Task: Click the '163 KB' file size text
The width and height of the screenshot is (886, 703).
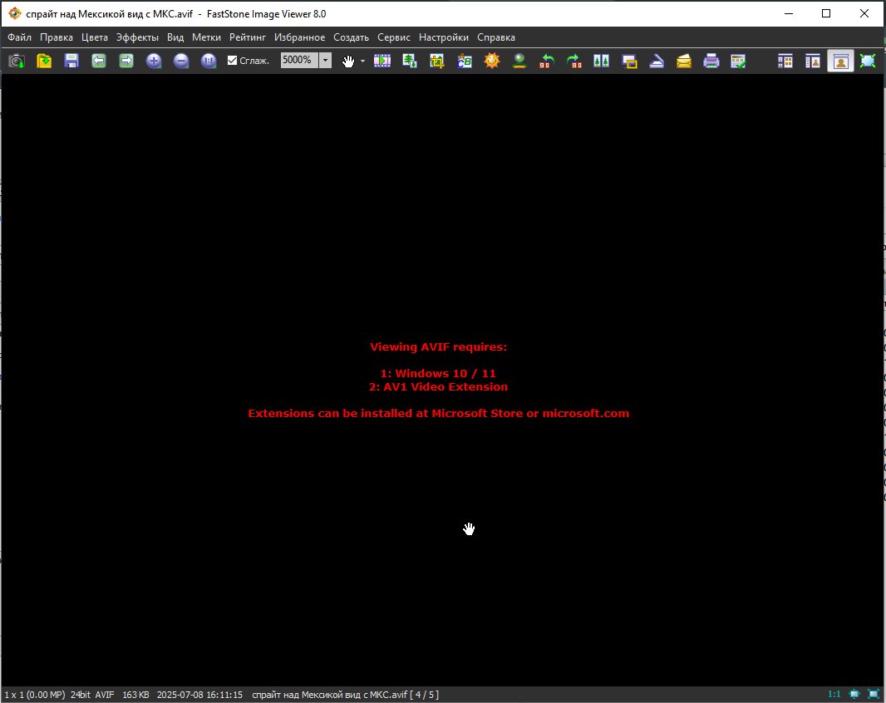Action: [x=135, y=695]
